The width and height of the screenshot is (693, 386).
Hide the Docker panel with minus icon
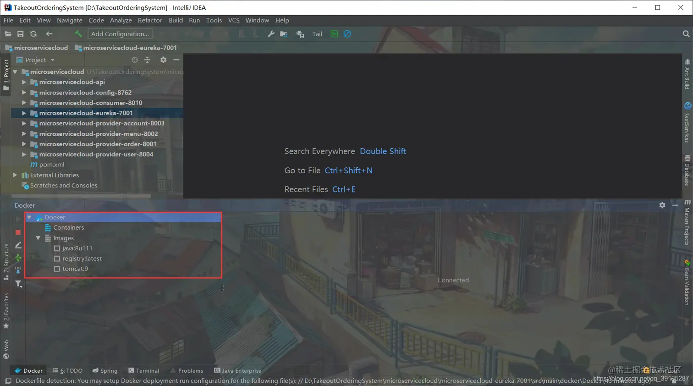(675, 205)
